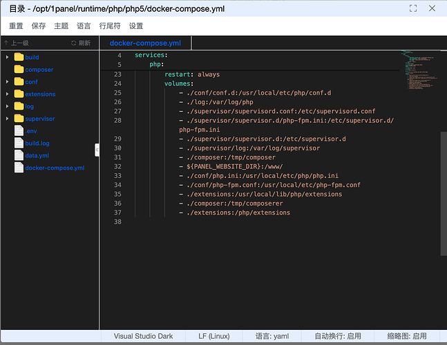Open the 设置 settings menu
The height and width of the screenshot is (345, 447).
pos(136,26)
